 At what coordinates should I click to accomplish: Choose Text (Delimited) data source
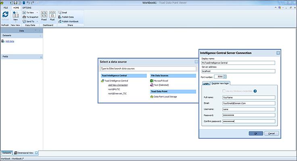click(159, 85)
